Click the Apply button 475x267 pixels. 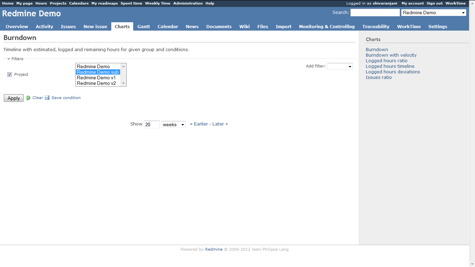(x=14, y=98)
